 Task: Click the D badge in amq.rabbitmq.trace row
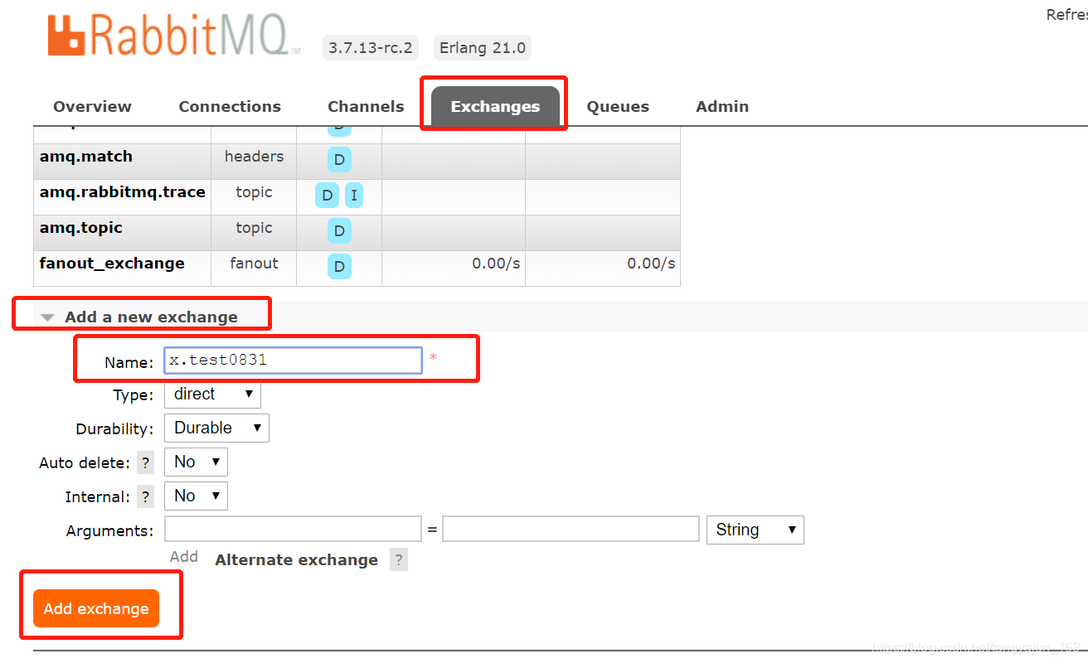pos(328,196)
